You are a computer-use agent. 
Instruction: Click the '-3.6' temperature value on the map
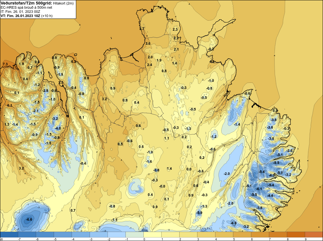[270, 127]
